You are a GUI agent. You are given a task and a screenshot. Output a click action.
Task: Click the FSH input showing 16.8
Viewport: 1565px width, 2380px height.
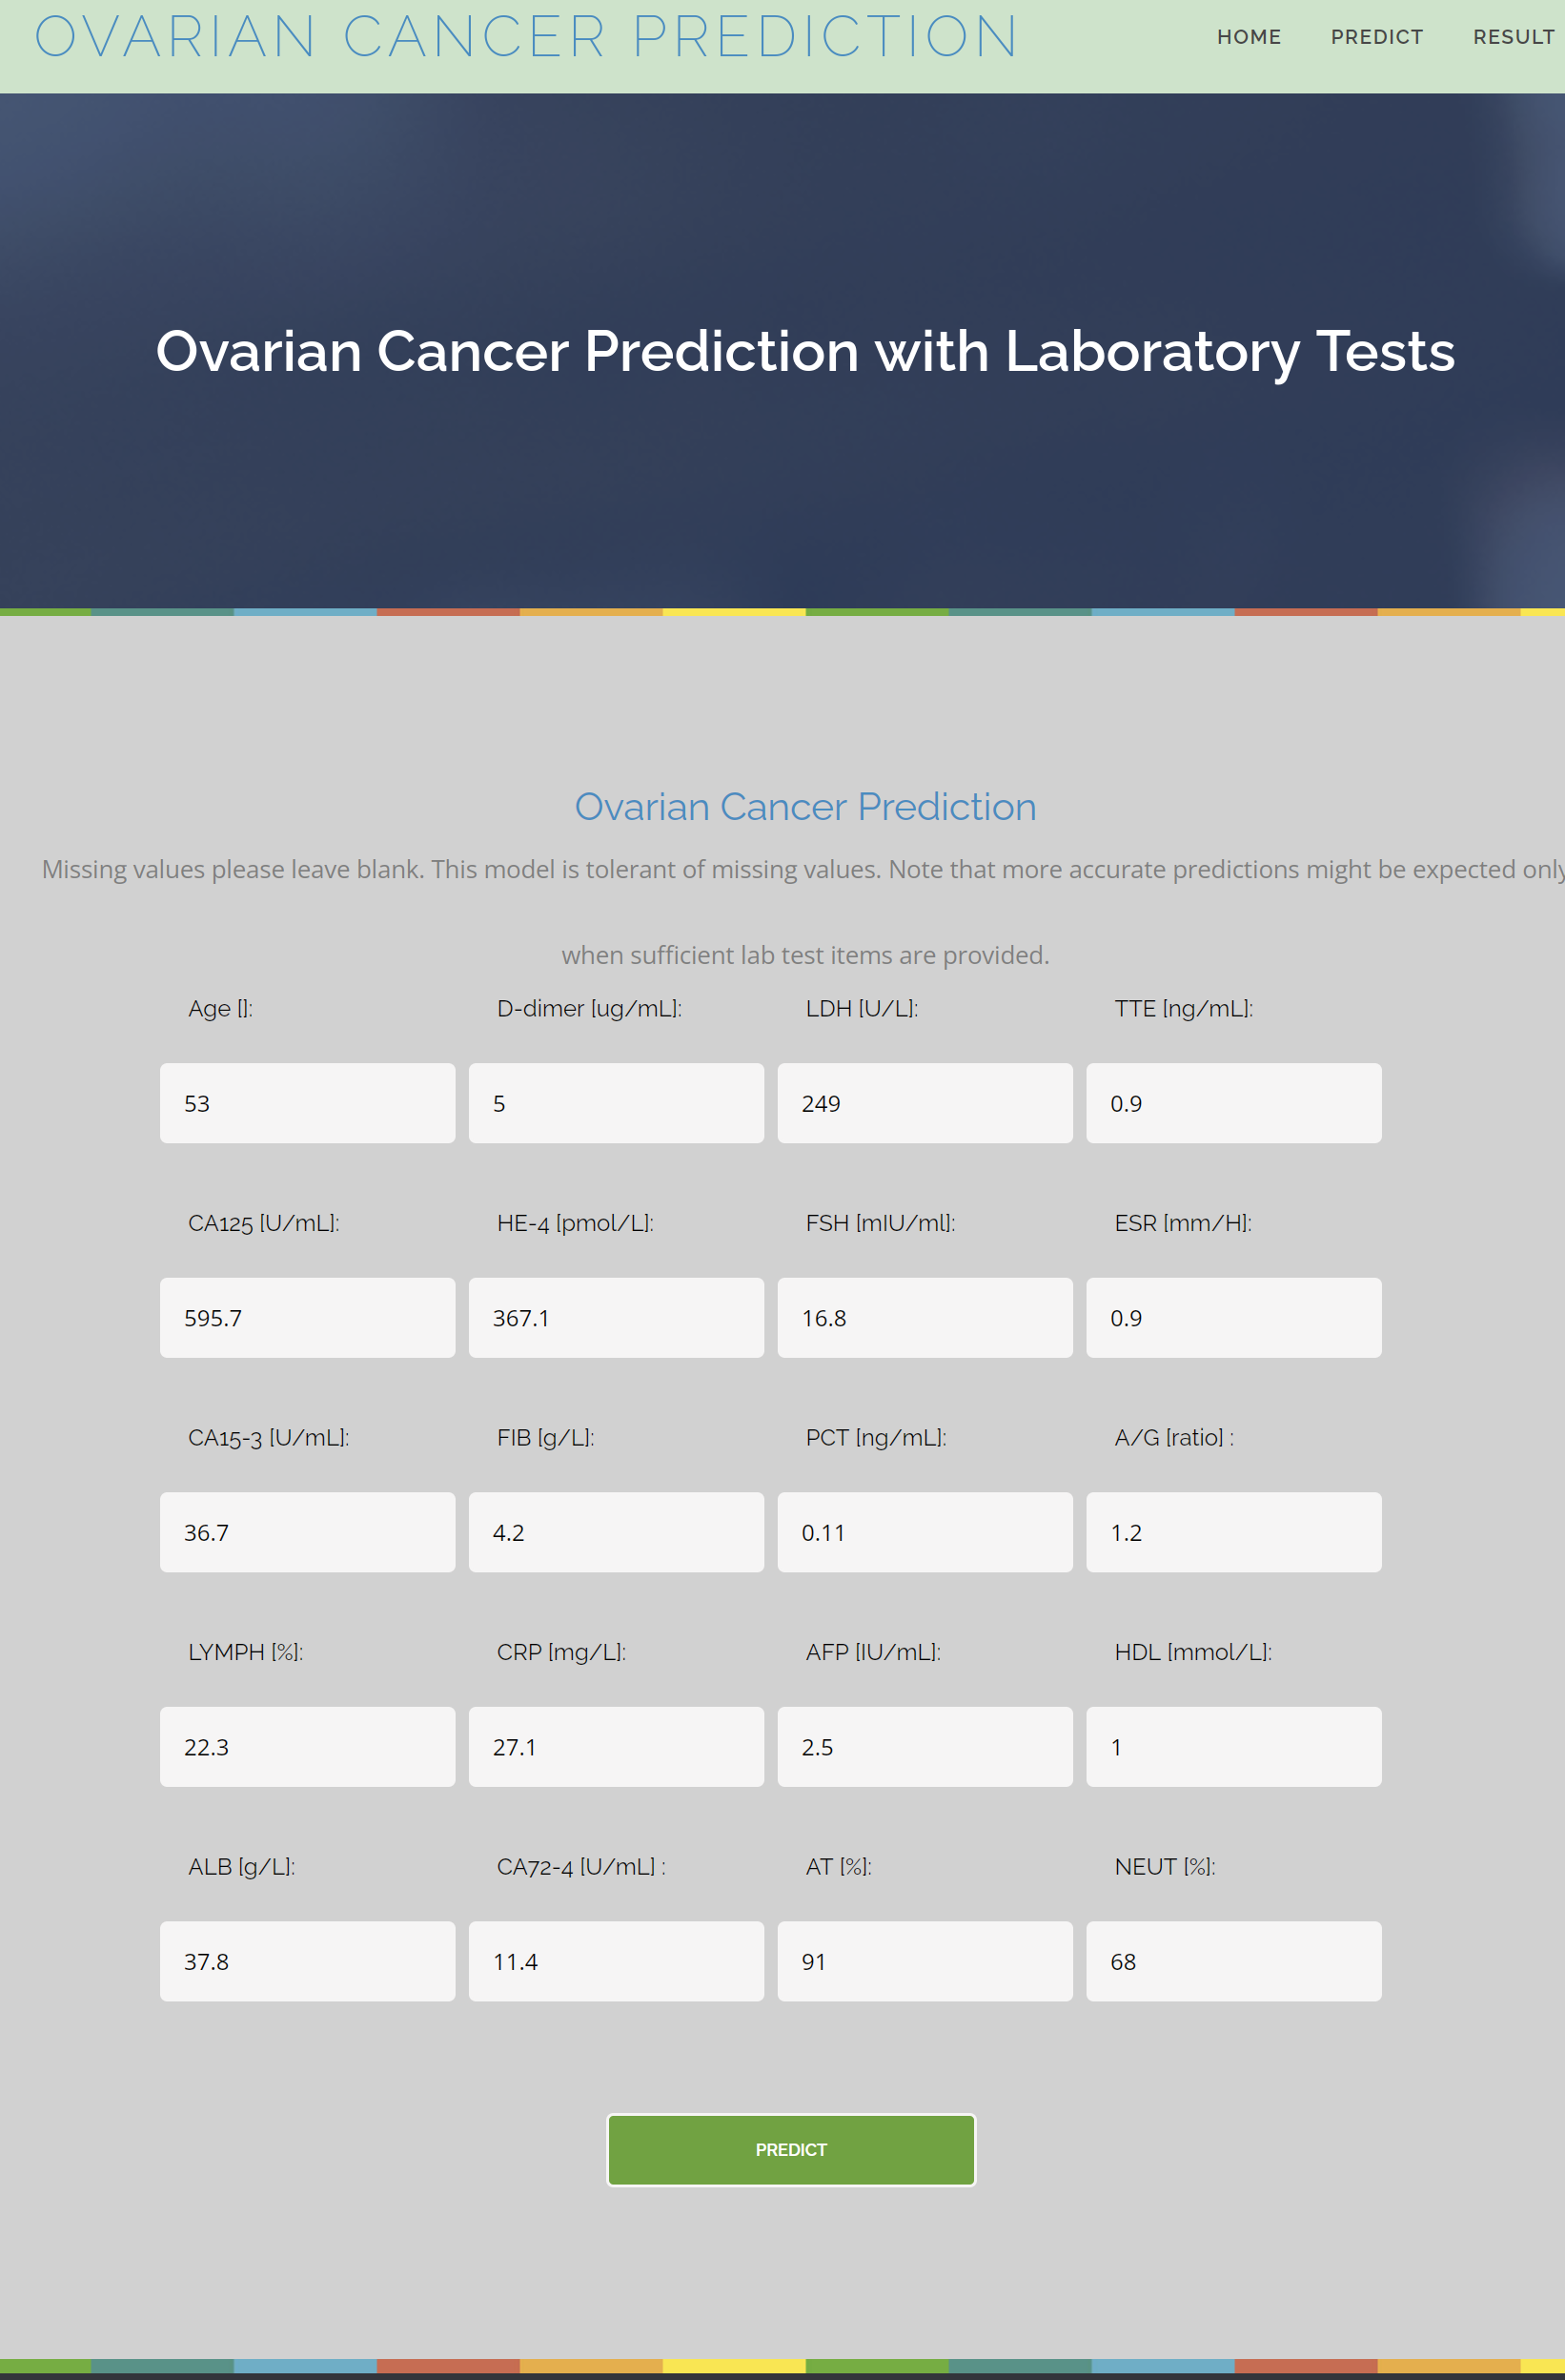click(925, 1317)
